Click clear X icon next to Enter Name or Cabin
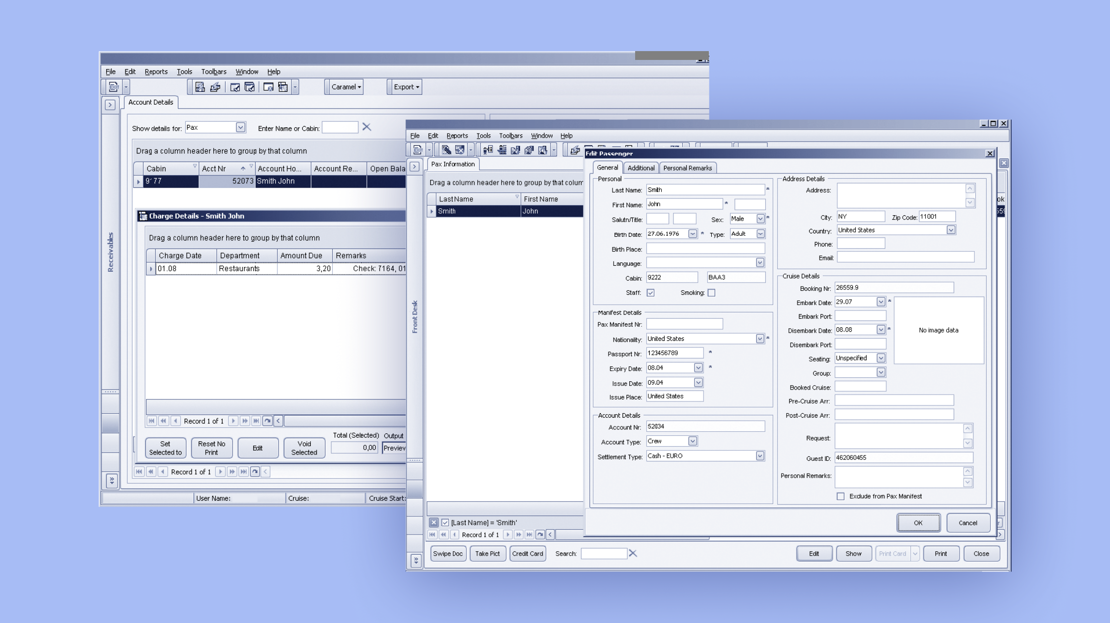This screenshot has height=623, width=1110. (367, 127)
